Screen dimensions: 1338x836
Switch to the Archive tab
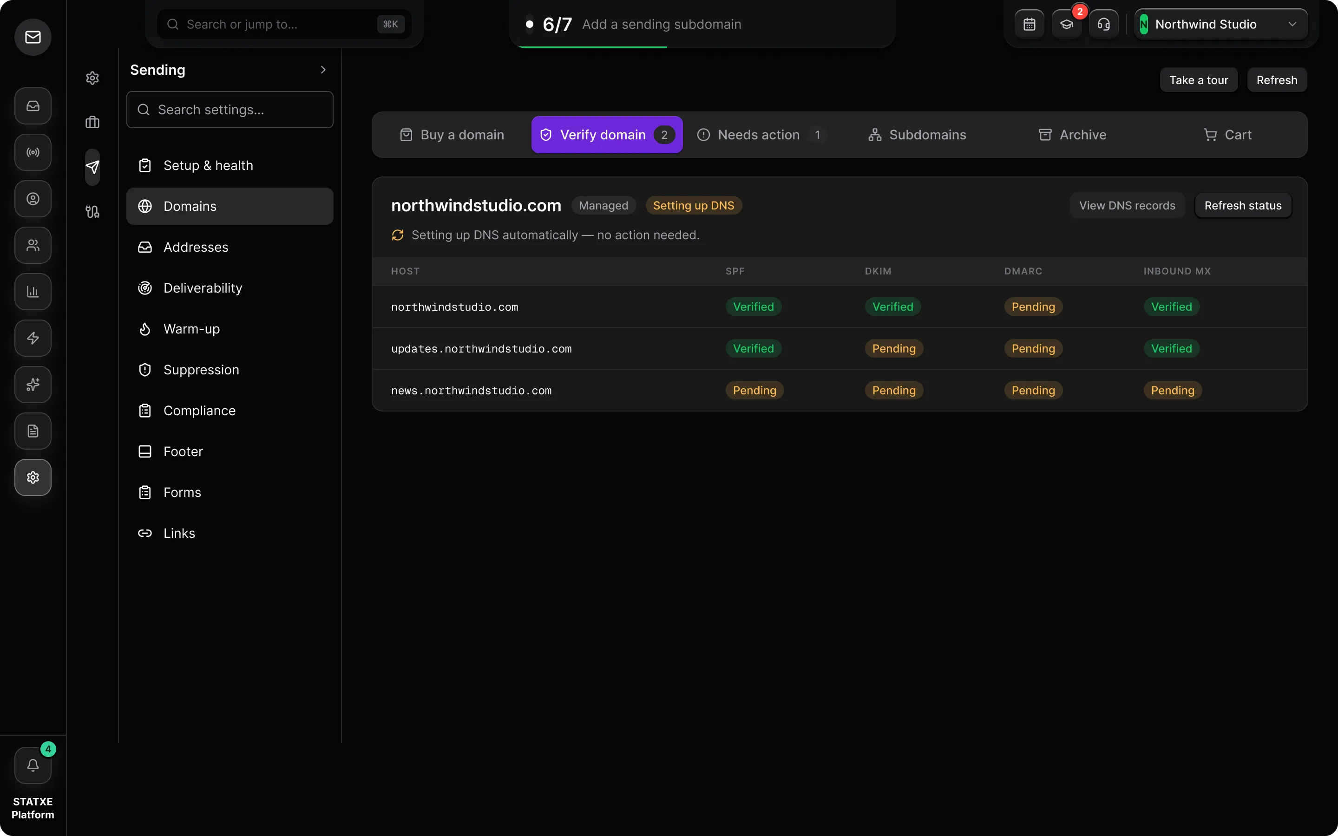(x=1072, y=135)
